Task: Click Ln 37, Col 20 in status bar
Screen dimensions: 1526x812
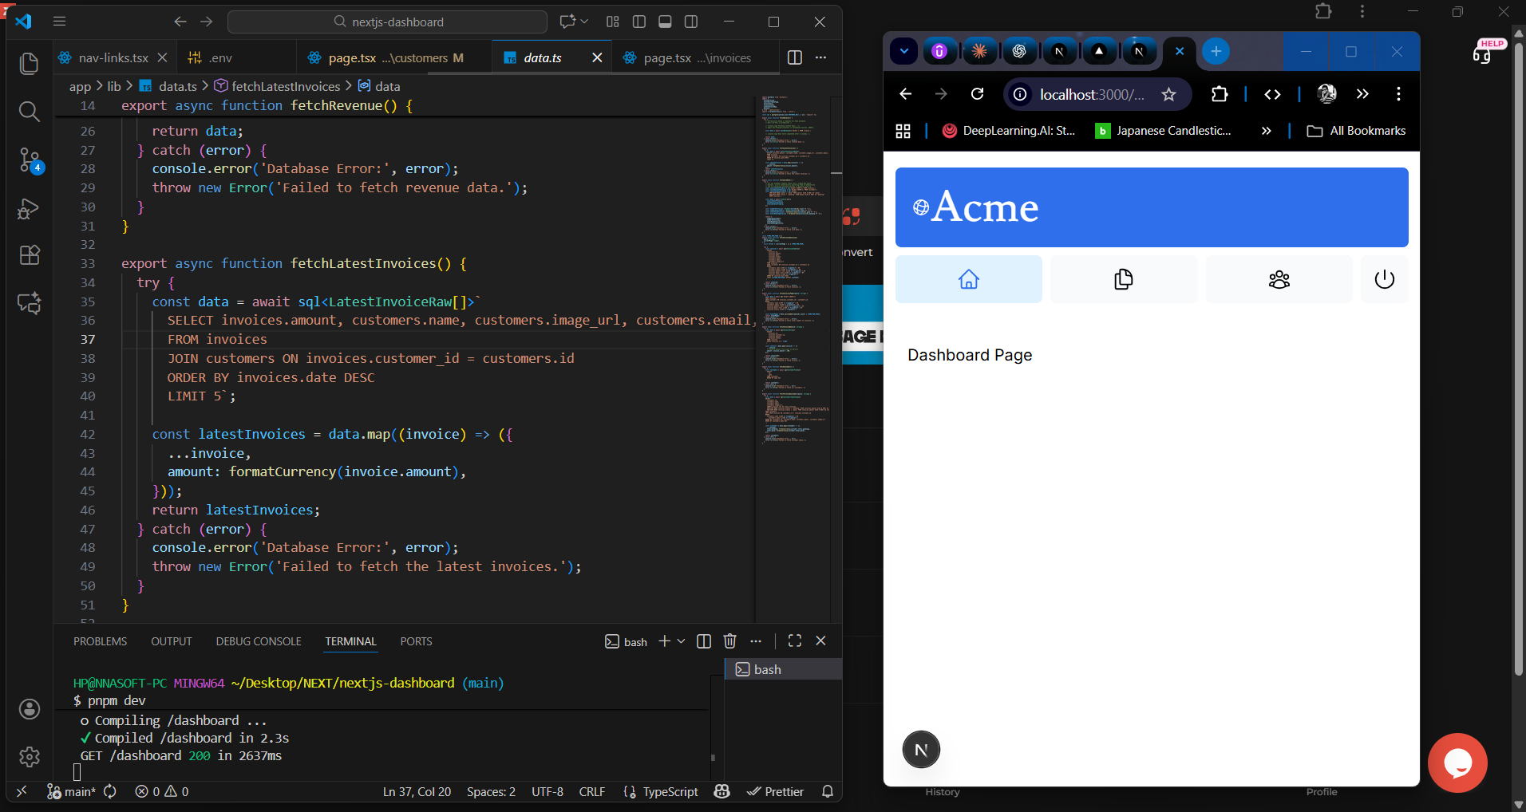Action: [x=417, y=791]
